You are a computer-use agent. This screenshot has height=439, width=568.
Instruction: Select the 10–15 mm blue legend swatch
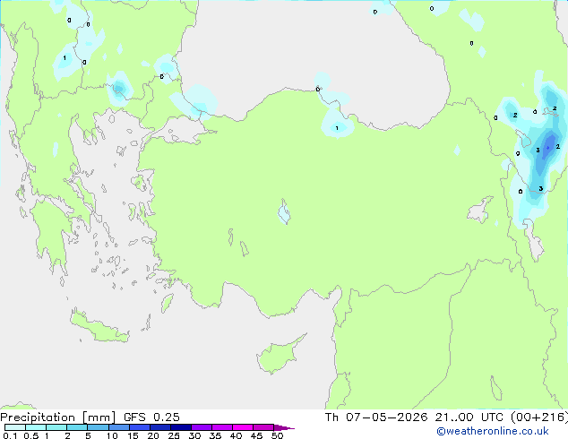pos(118,427)
